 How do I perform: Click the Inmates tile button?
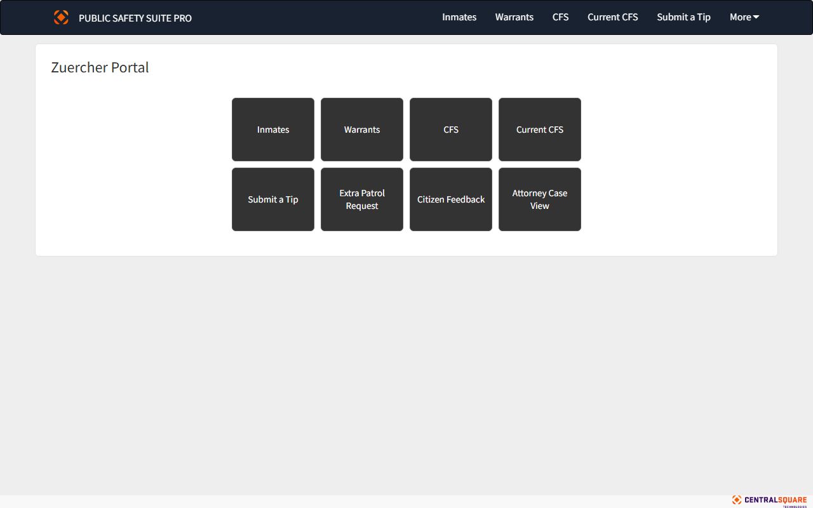(273, 130)
